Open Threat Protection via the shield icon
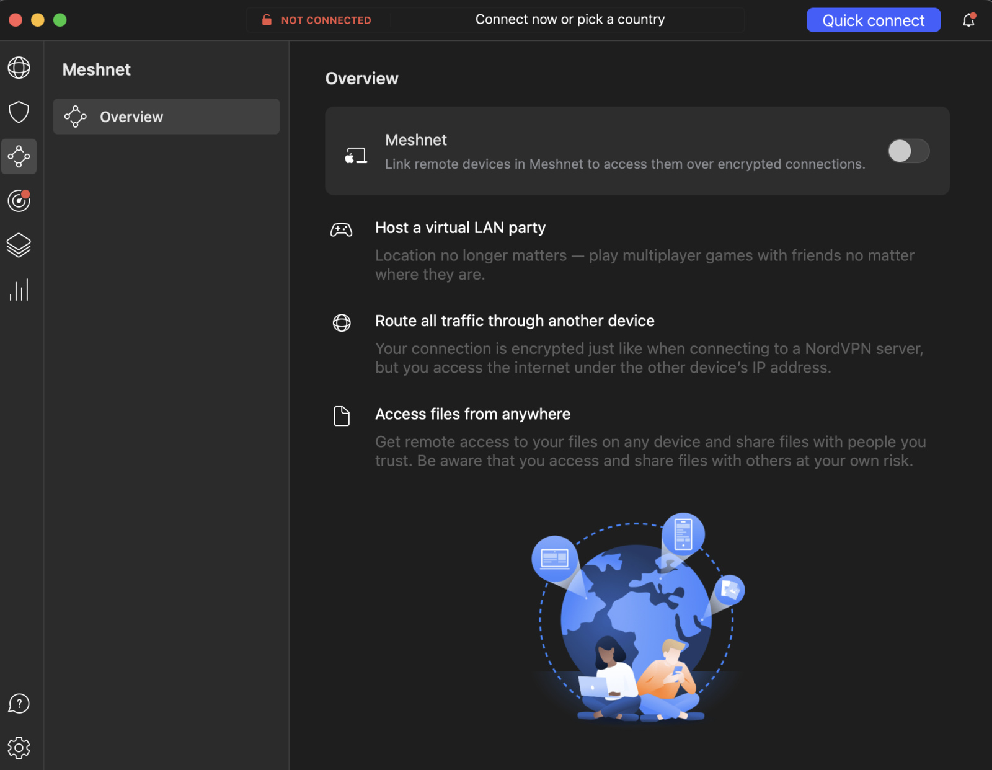992x770 pixels. pyautogui.click(x=19, y=112)
